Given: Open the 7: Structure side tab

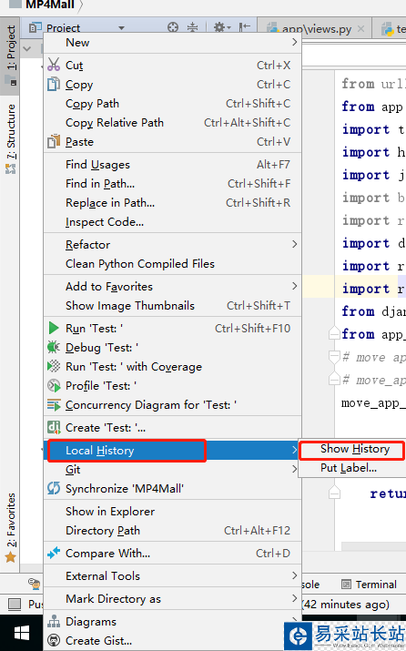Looking at the screenshot, I should tap(10, 139).
